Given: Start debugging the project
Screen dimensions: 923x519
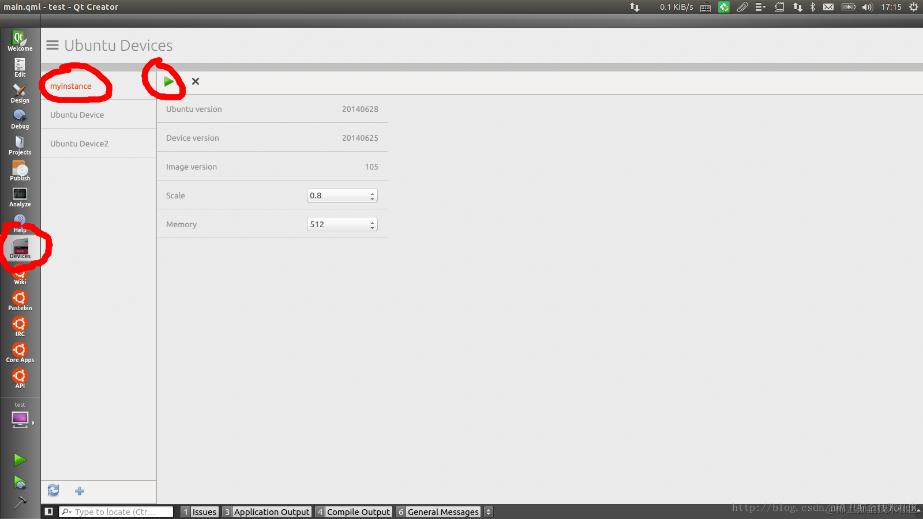Looking at the screenshot, I should (x=20, y=482).
